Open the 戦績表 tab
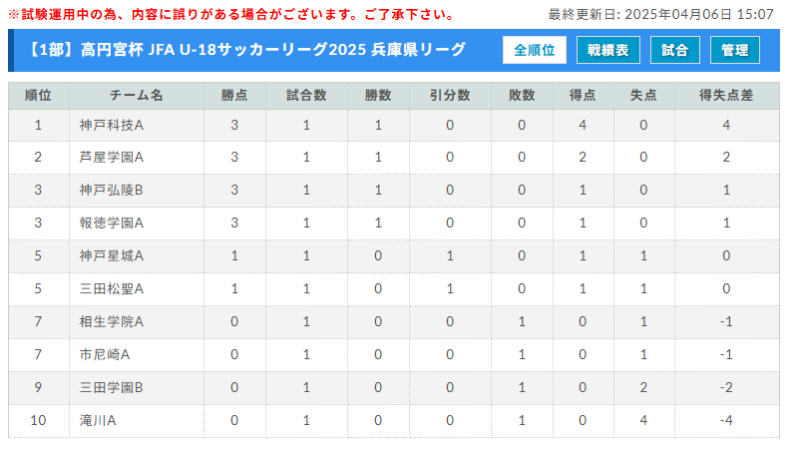Viewport: 796px width, 453px height. point(607,50)
